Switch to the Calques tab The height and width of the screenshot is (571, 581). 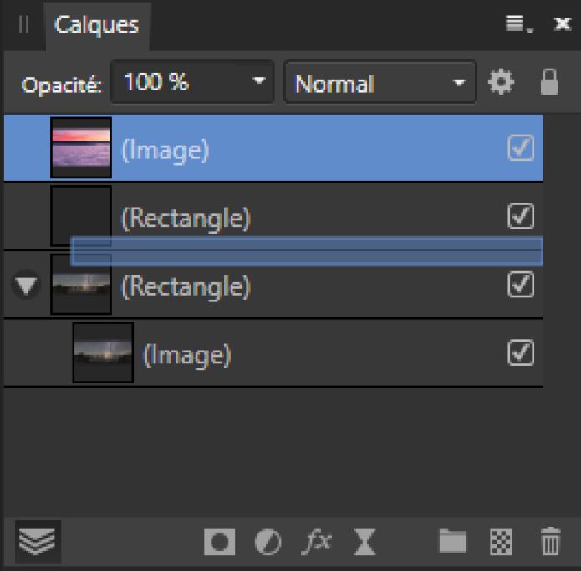tap(96, 25)
